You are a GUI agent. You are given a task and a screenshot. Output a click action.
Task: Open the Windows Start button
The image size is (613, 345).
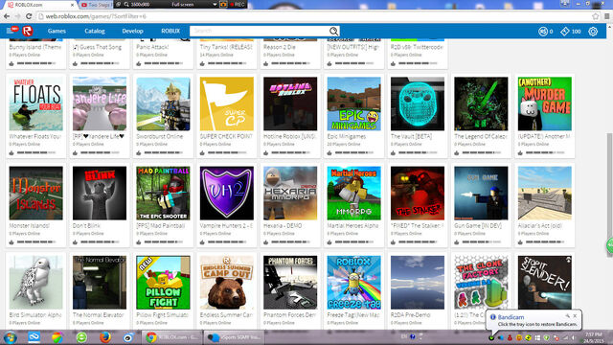tap(11, 337)
